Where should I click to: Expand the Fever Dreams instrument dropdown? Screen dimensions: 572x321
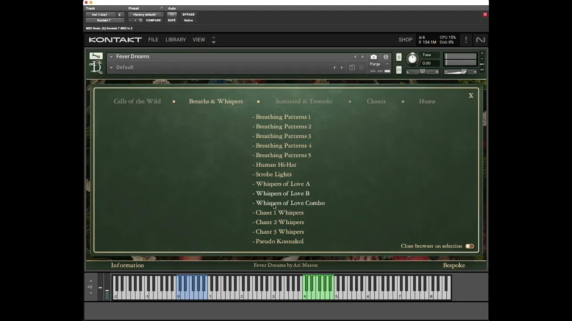(x=111, y=57)
